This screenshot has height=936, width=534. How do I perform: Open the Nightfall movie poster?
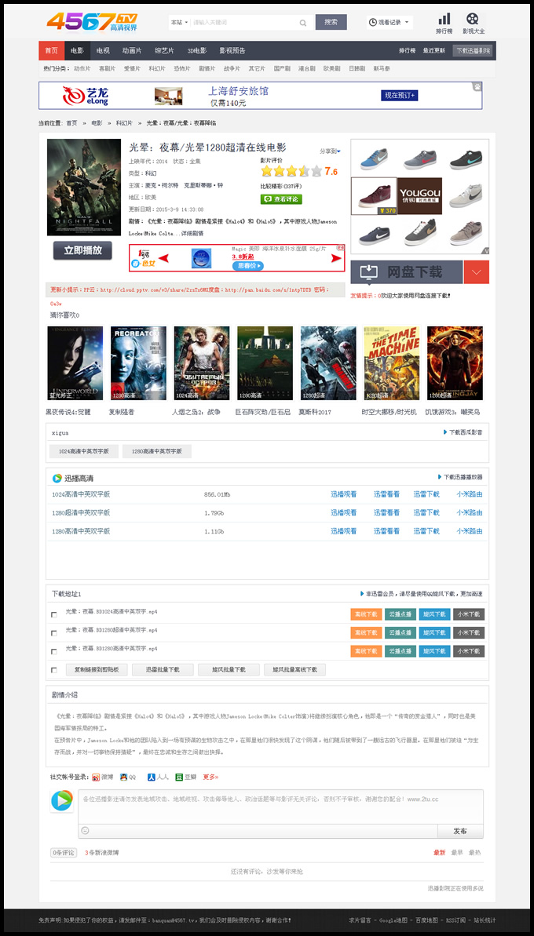84,188
